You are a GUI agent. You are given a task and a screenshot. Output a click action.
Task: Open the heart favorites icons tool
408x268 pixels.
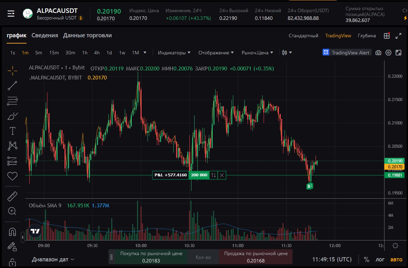pyautogui.click(x=12, y=176)
